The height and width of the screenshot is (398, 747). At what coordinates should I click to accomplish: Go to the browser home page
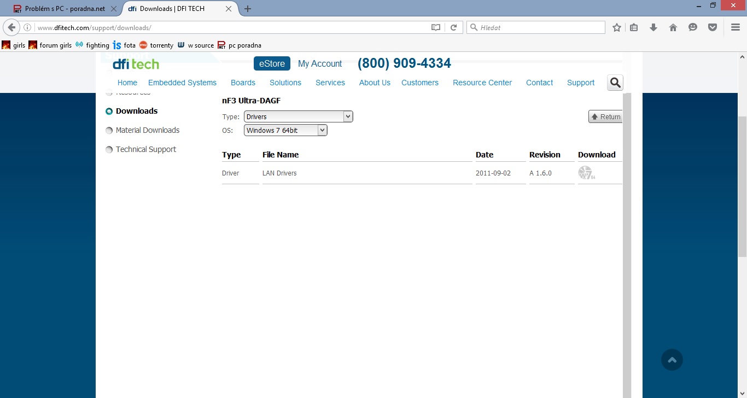tap(673, 27)
